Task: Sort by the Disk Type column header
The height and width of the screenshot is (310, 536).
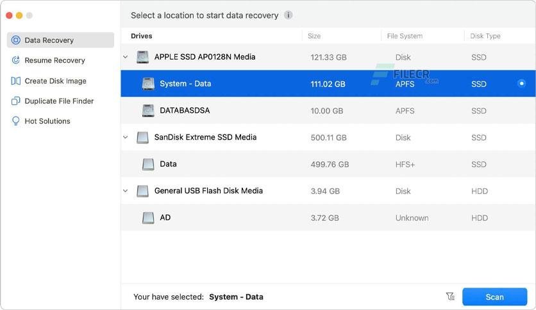Action: click(485, 36)
